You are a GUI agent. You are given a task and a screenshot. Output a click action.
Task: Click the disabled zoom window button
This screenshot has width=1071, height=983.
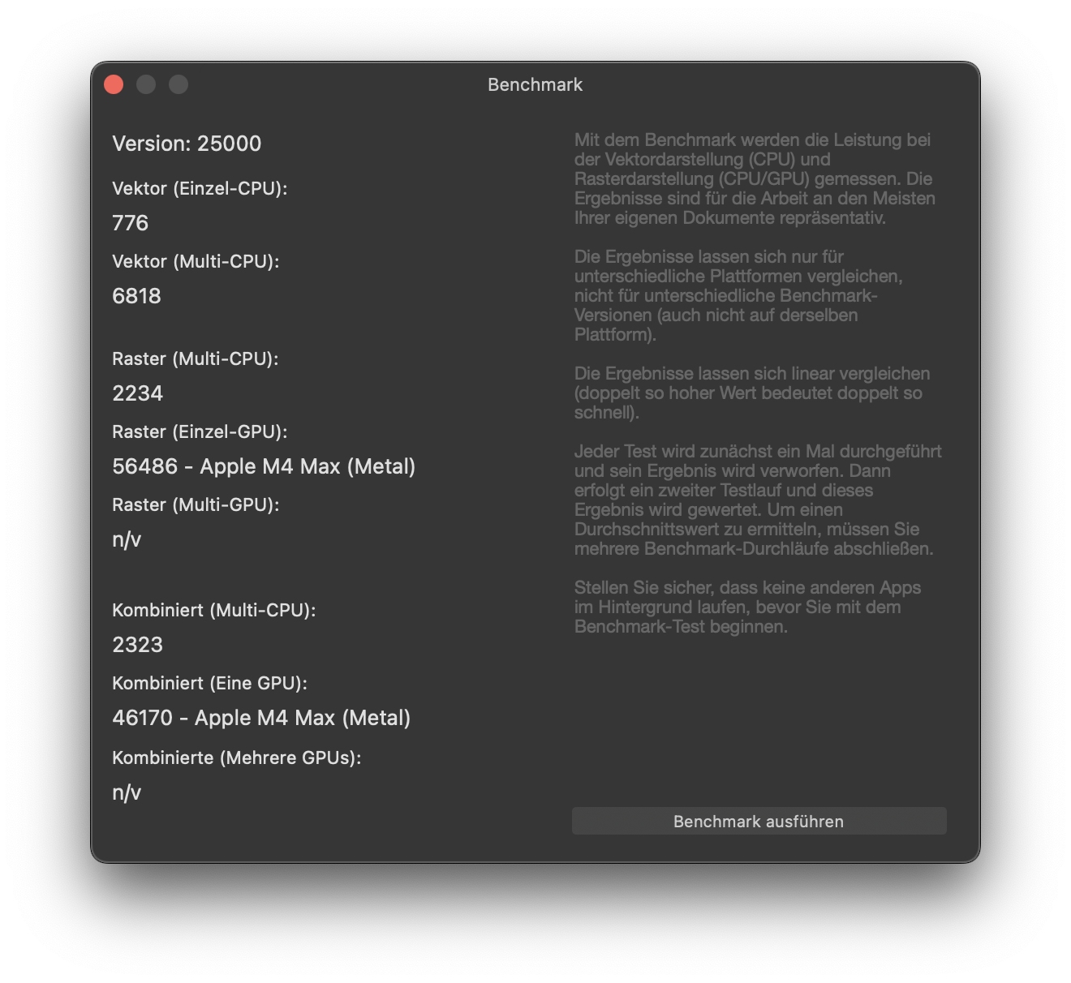click(178, 84)
